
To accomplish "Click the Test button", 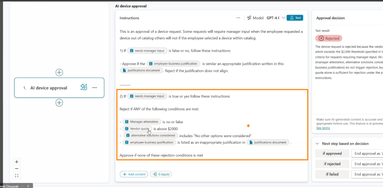I will pyautogui.click(x=295, y=18).
